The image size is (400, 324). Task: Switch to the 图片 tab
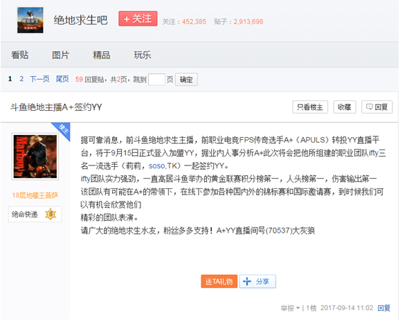click(61, 55)
